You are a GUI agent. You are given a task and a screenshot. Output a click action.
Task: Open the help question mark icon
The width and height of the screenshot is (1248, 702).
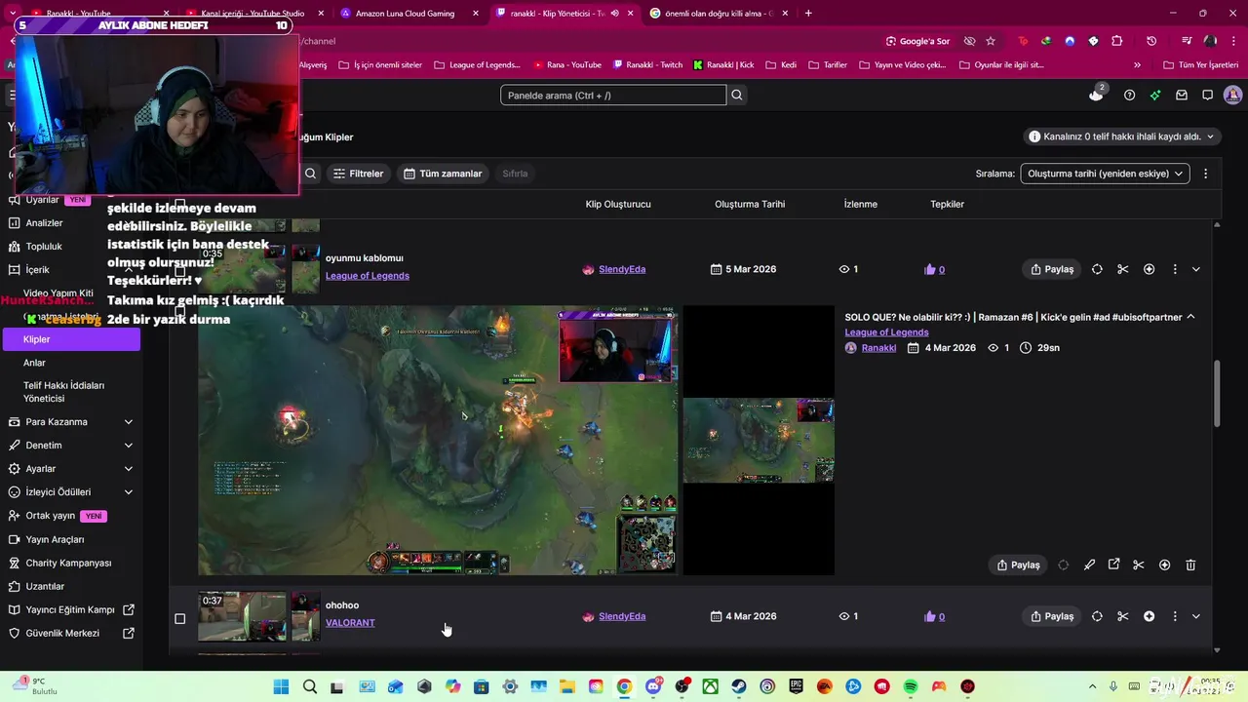1129,95
